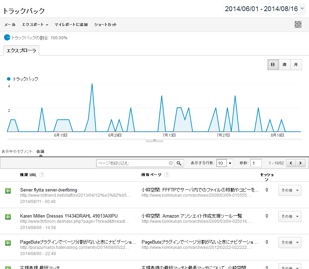Screen dimensions: 309x269
Task: Open その他 dropdown for 正規表現 row
Action: (x=290, y=267)
